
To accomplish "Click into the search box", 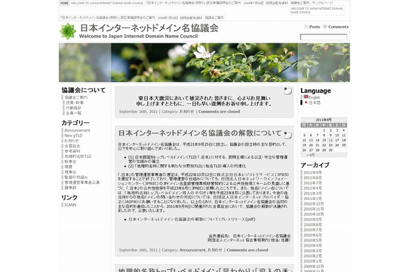I will [323, 37].
